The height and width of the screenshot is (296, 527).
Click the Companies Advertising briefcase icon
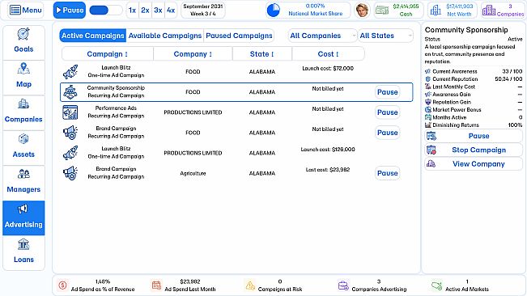(x=343, y=285)
